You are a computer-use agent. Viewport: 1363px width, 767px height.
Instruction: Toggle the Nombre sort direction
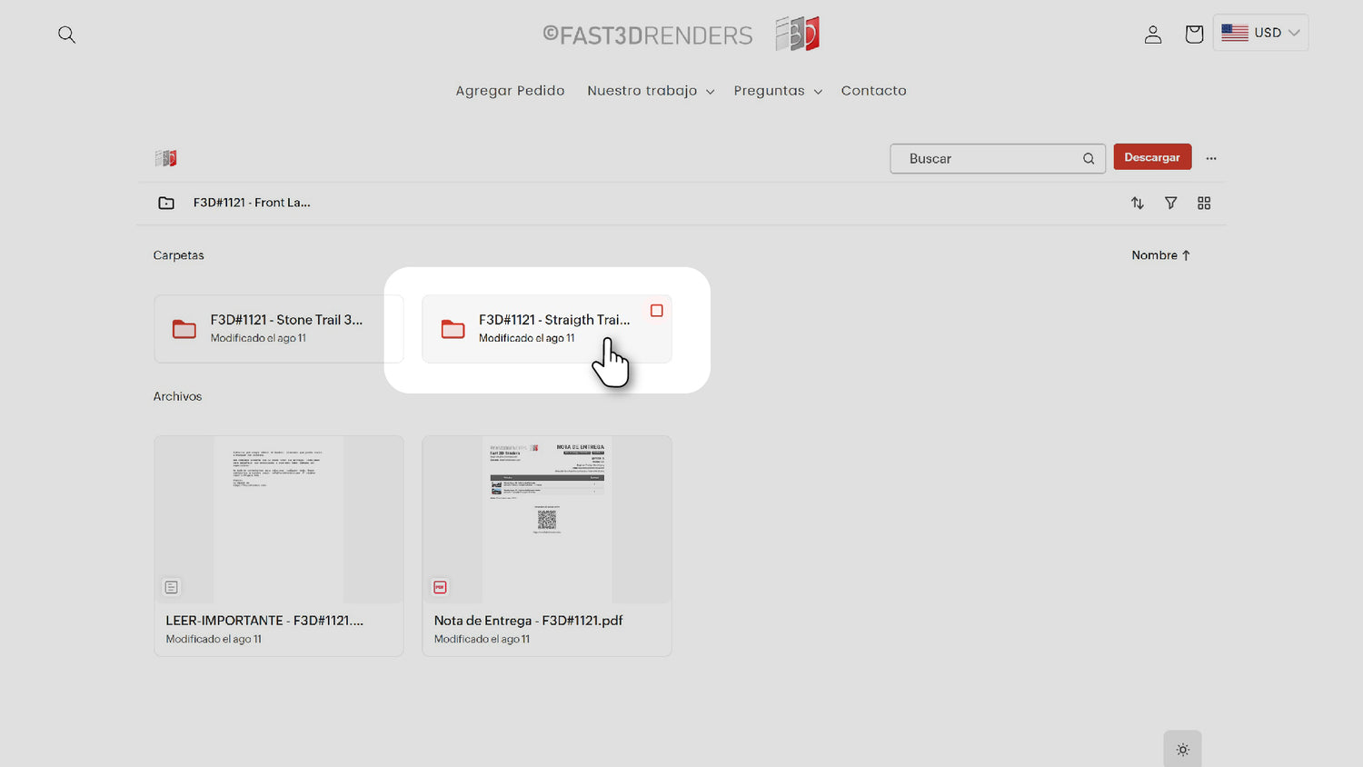[1160, 255]
